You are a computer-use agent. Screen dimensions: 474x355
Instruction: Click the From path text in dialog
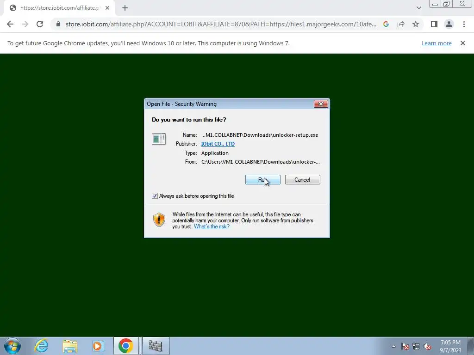[261, 162]
